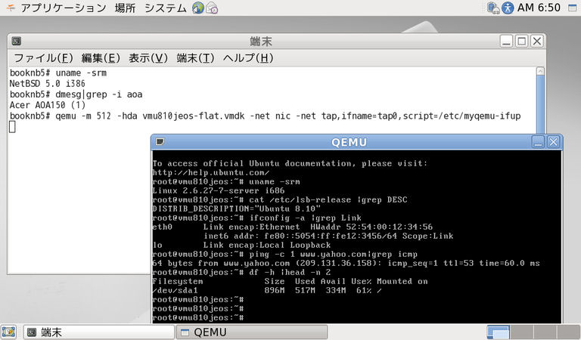581x340 pixels.
Task: Maximize the 端末 terminal window
Action: [522, 41]
